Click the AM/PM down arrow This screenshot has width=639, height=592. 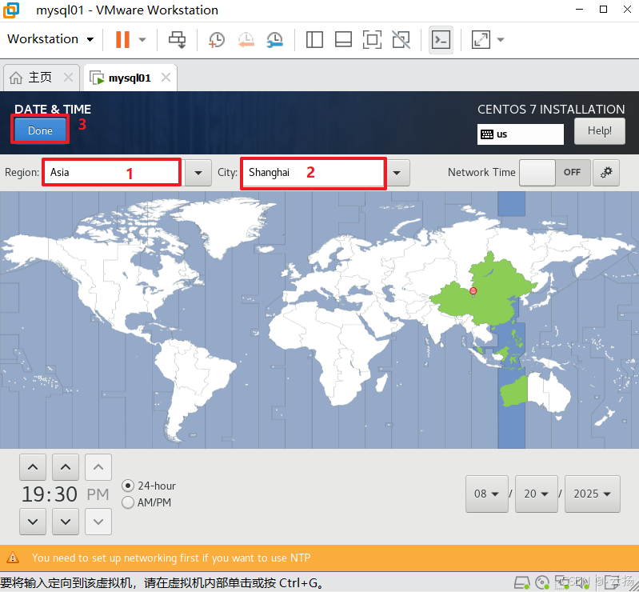click(98, 521)
